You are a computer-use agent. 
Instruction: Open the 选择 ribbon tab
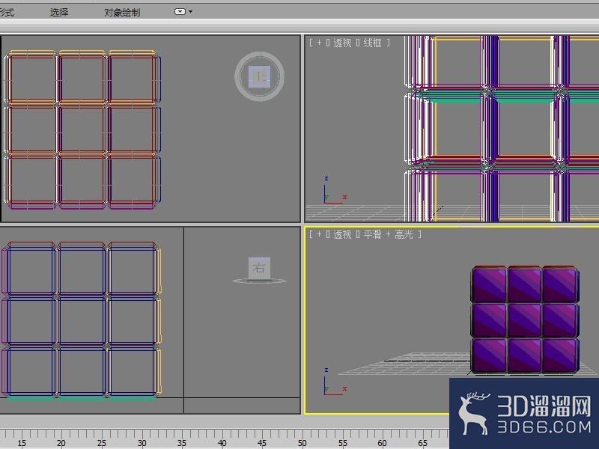click(59, 12)
